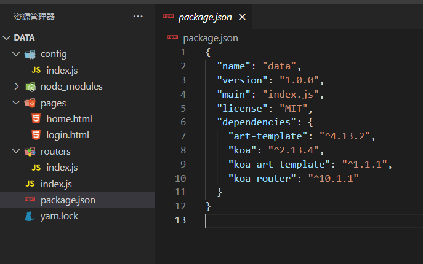The height and width of the screenshot is (264, 423).
Task: Collapse the DATA root folder
Action: [x=7, y=38]
